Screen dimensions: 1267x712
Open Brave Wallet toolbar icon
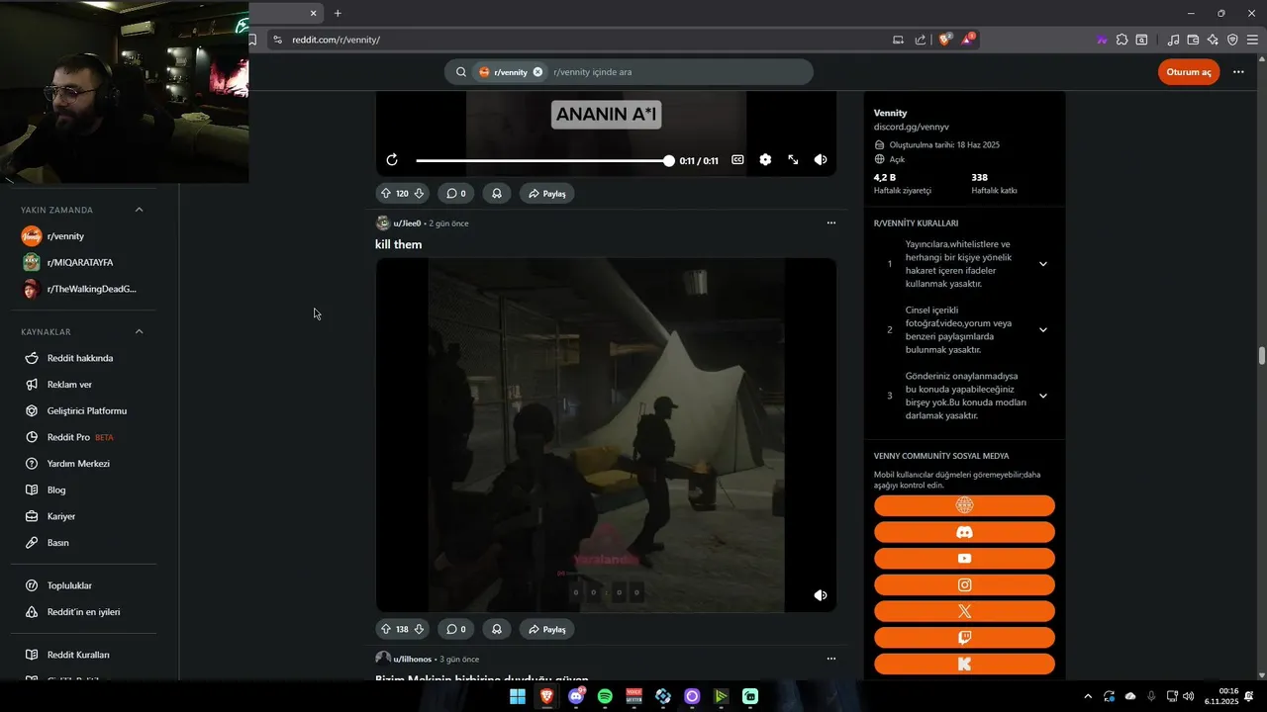(1193, 40)
